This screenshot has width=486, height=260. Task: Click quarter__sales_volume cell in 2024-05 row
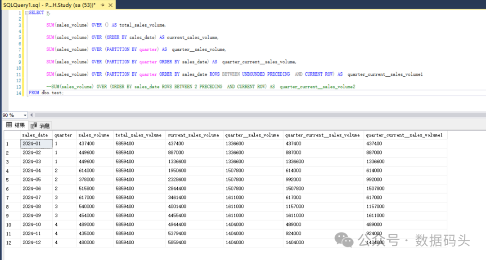[253, 180]
